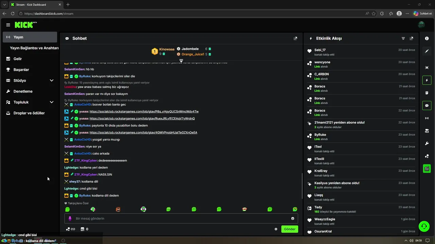Image resolution: width=435 pixels, height=244 pixels.
Task: Click the taskbar clock showing 04:59
Action: [x=418, y=241]
